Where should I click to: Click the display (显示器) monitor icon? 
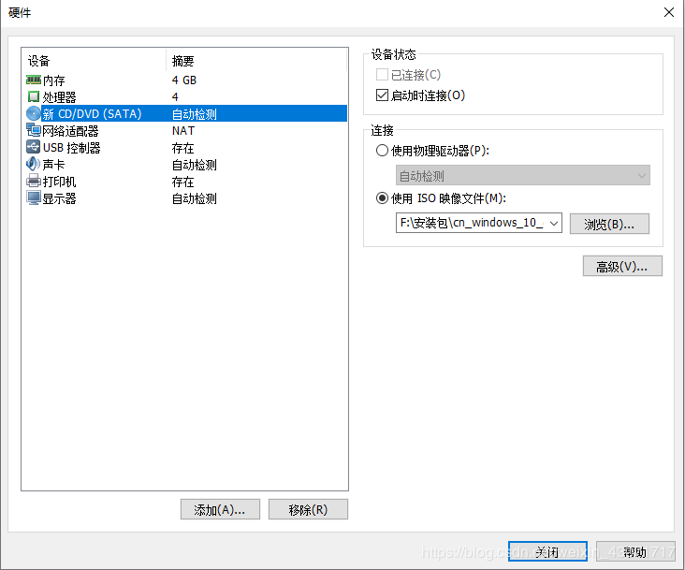coord(34,198)
